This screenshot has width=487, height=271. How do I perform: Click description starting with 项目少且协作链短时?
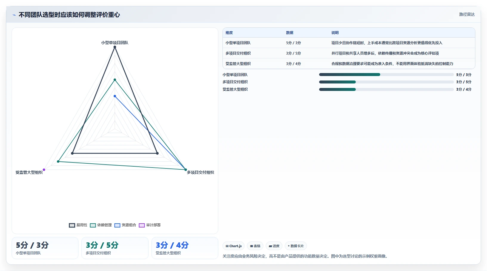point(387,43)
